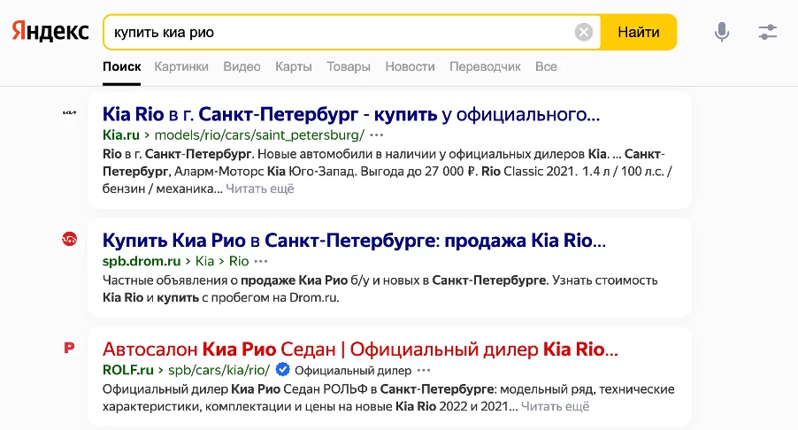Click the Kia favicon beside the Kia.ru result

(x=69, y=112)
